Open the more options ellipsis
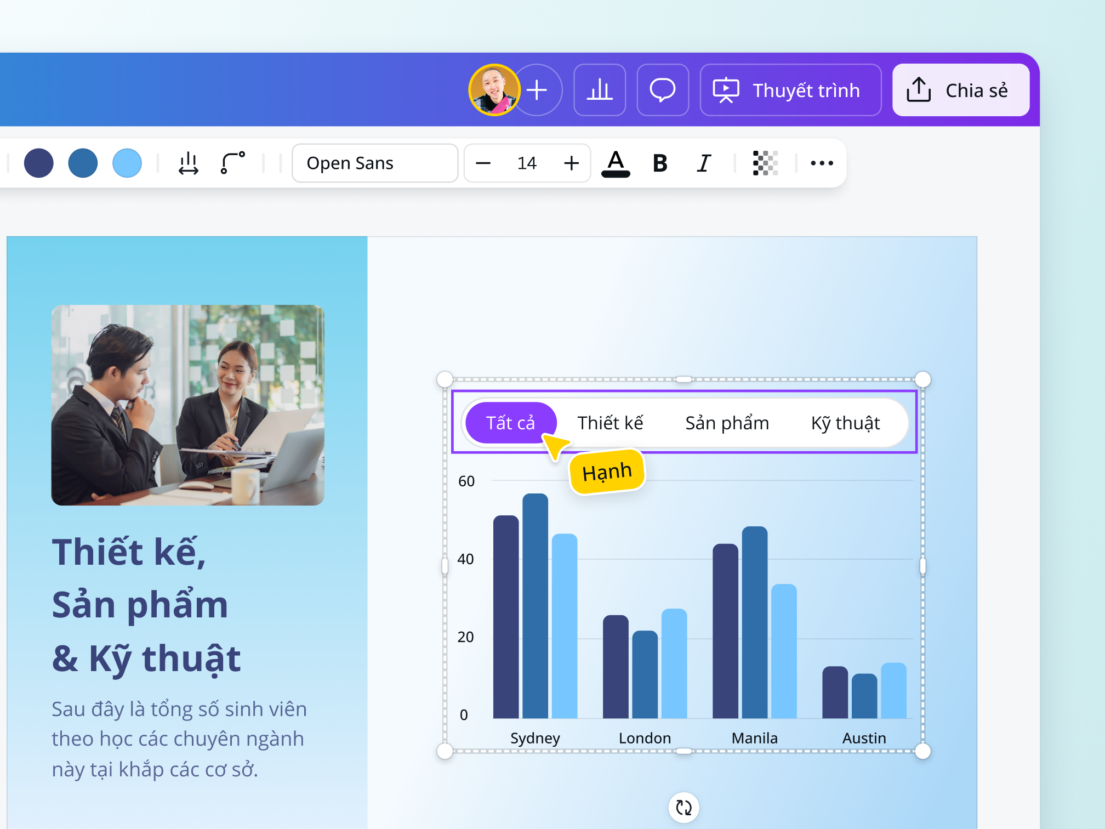The image size is (1105, 829). point(822,163)
